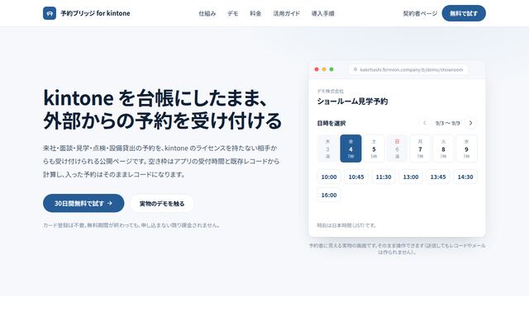Click the demo URL address field

pos(408,69)
